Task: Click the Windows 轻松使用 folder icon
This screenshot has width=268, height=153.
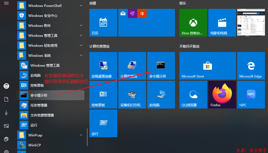Action: (x=22, y=45)
